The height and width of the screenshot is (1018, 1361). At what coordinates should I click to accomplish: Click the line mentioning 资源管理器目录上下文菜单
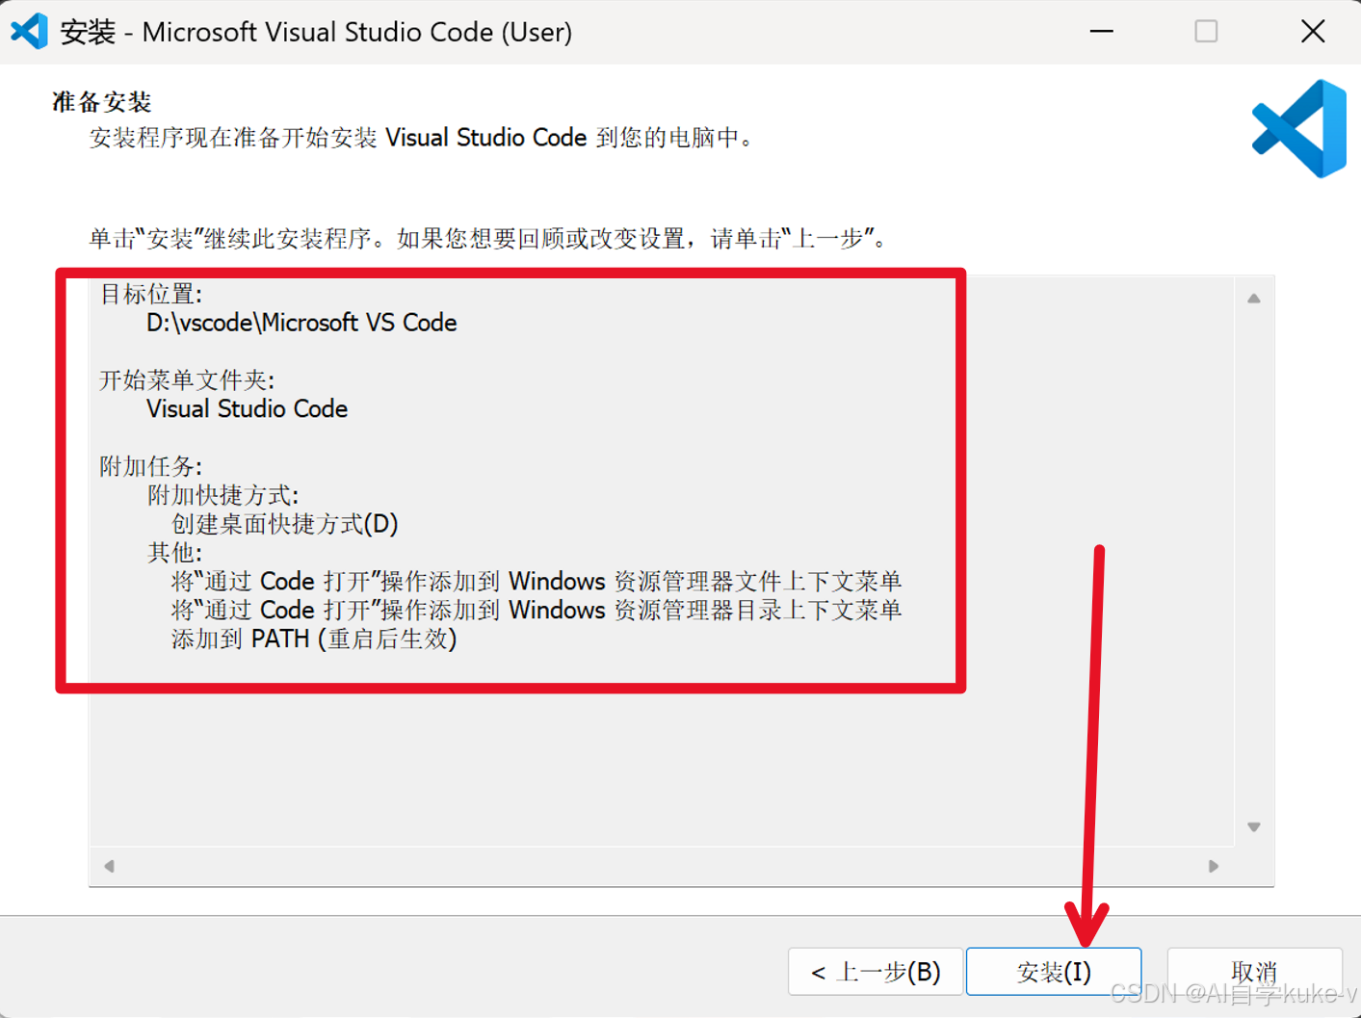tap(537, 611)
